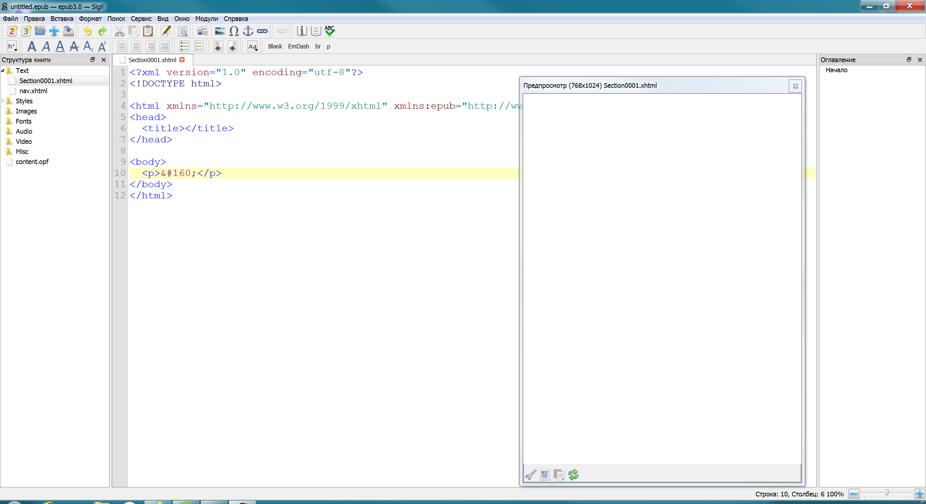Click the Insert Image file icon
The height and width of the screenshot is (504, 926).
(x=220, y=31)
